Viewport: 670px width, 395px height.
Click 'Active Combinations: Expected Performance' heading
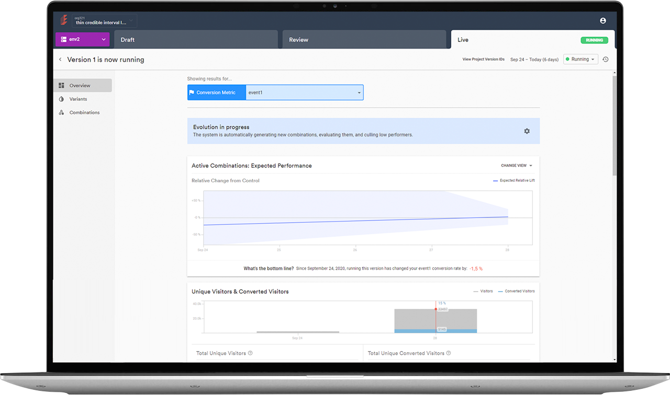click(252, 166)
